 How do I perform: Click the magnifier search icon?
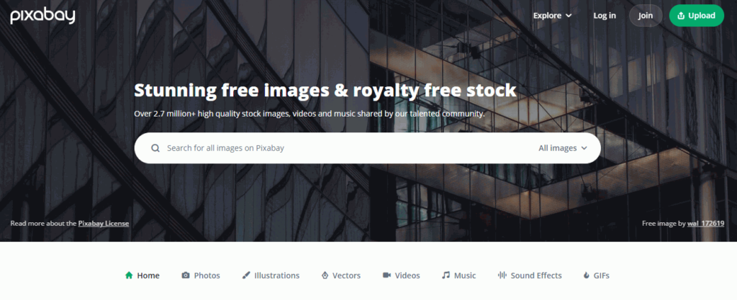coord(155,148)
